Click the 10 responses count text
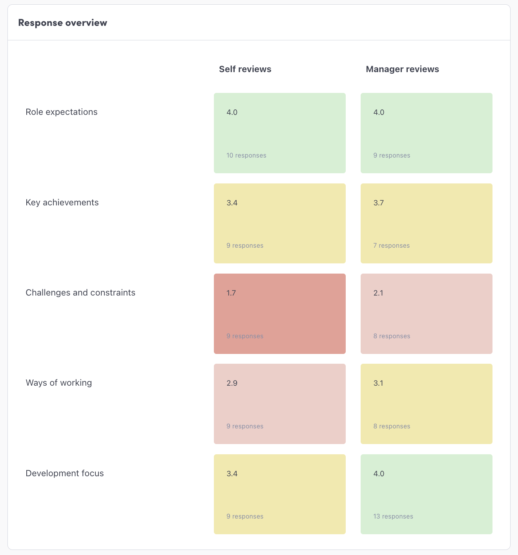518x555 pixels. tap(246, 156)
